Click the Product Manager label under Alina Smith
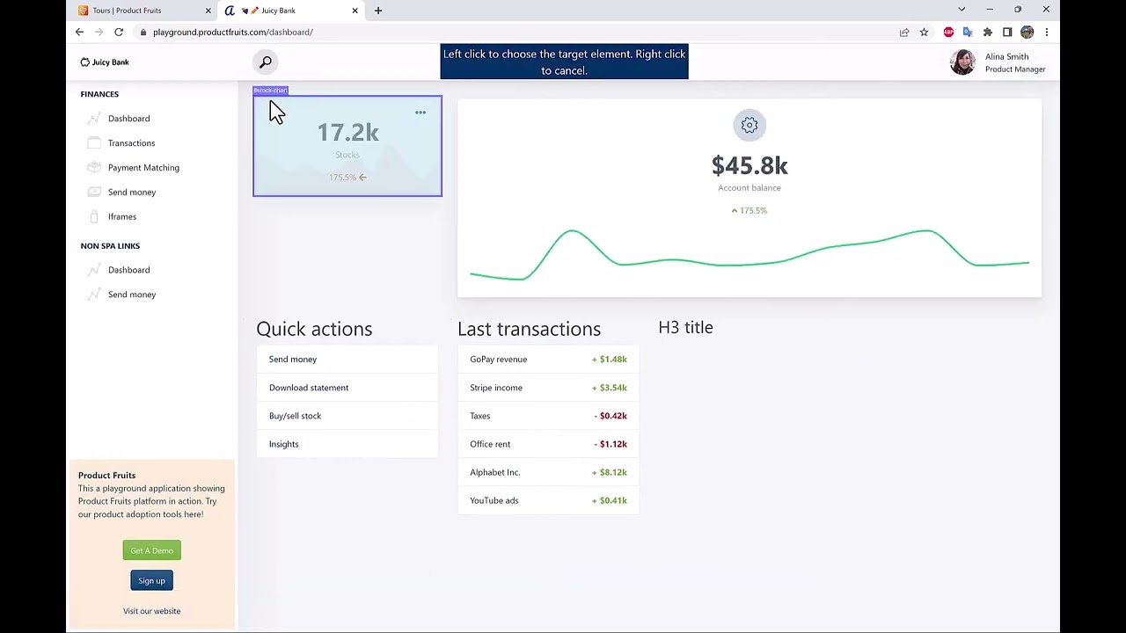 [x=1015, y=69]
